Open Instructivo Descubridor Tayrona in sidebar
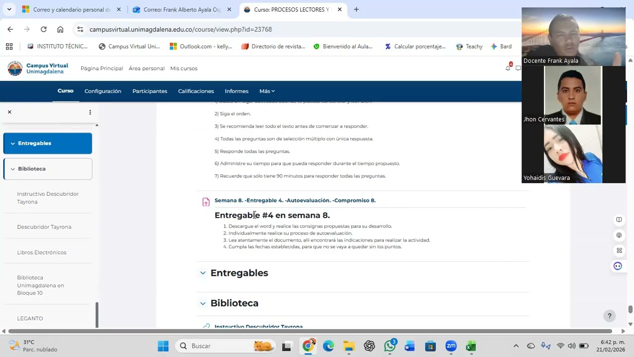The width and height of the screenshot is (634, 357). click(48, 198)
